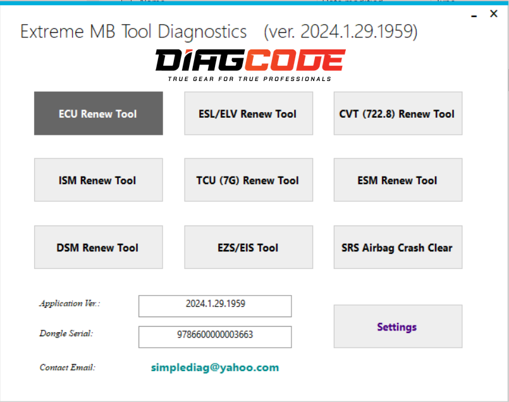This screenshot has height=402, width=509.
Task: Launch the EZS/EIS Tool
Action: 248,247
